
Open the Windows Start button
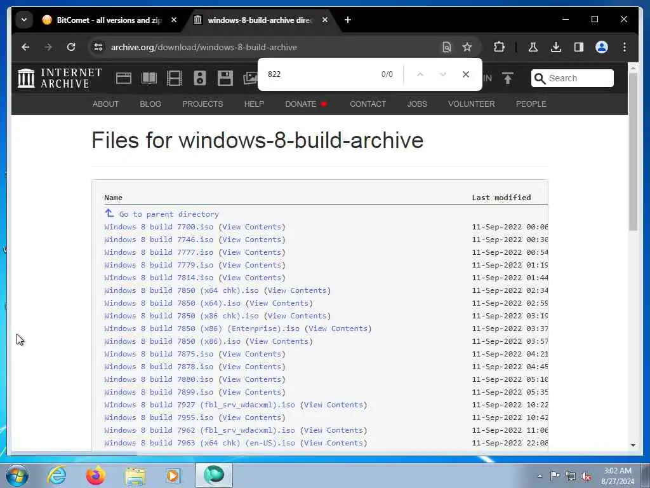pyautogui.click(x=17, y=475)
